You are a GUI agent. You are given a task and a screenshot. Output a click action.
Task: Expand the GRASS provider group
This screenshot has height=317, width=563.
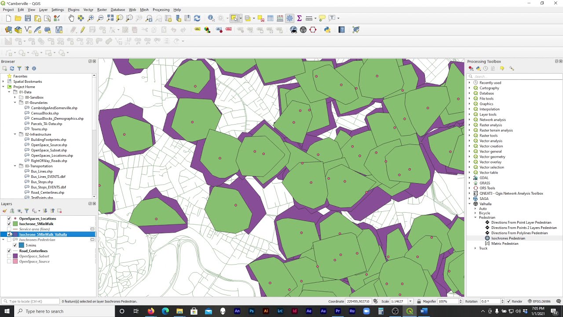click(469, 183)
